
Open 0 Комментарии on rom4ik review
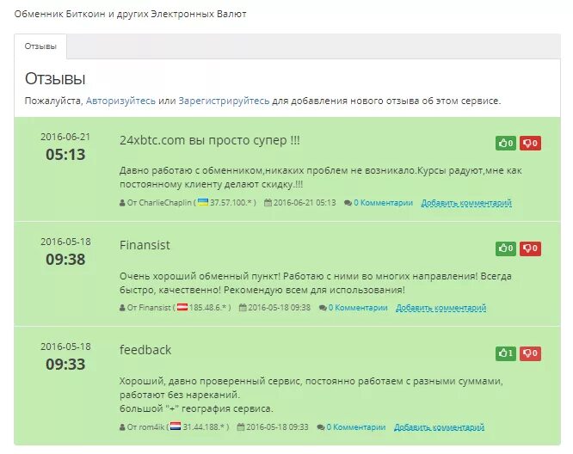tap(356, 427)
